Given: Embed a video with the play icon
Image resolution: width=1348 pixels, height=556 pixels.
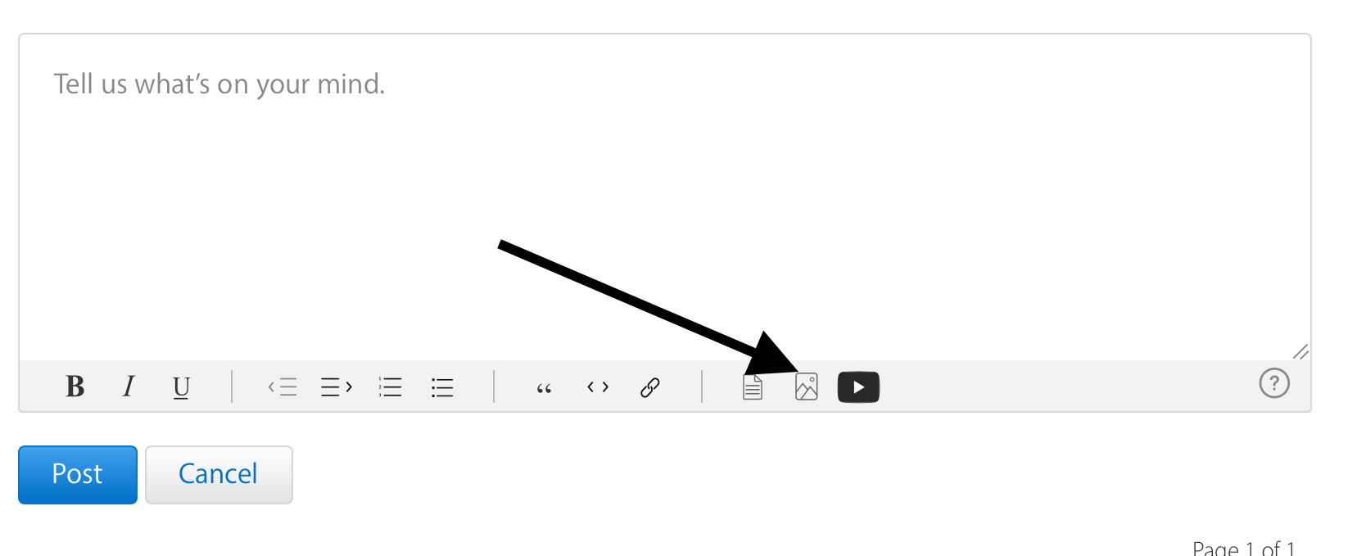Looking at the screenshot, I should [x=858, y=387].
